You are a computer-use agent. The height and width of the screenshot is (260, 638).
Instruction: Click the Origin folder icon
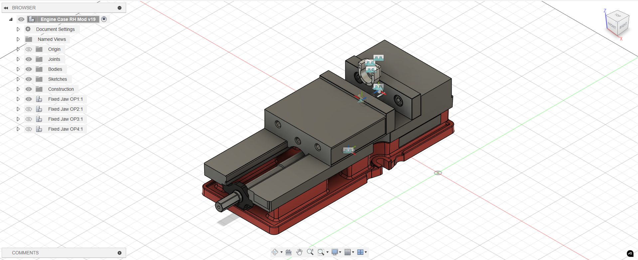(39, 49)
